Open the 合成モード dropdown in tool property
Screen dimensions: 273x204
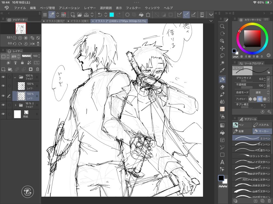coord(260,92)
